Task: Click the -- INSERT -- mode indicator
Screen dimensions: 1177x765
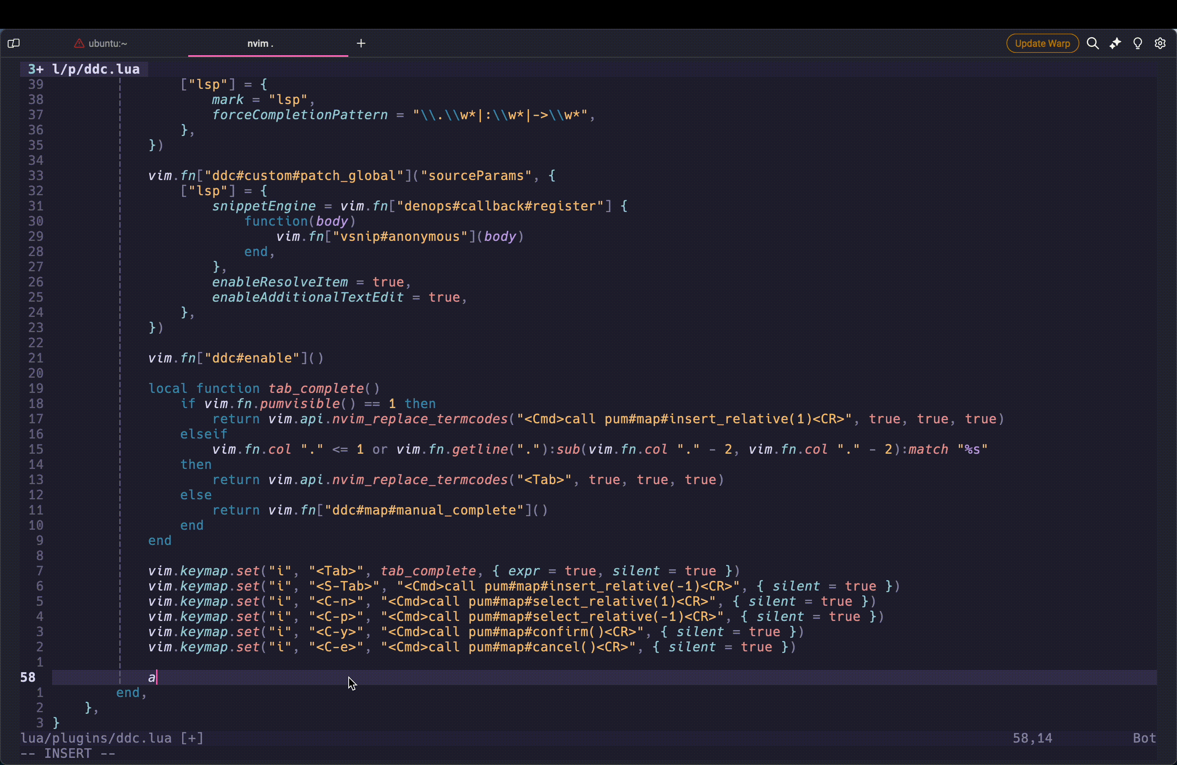Action: [68, 754]
